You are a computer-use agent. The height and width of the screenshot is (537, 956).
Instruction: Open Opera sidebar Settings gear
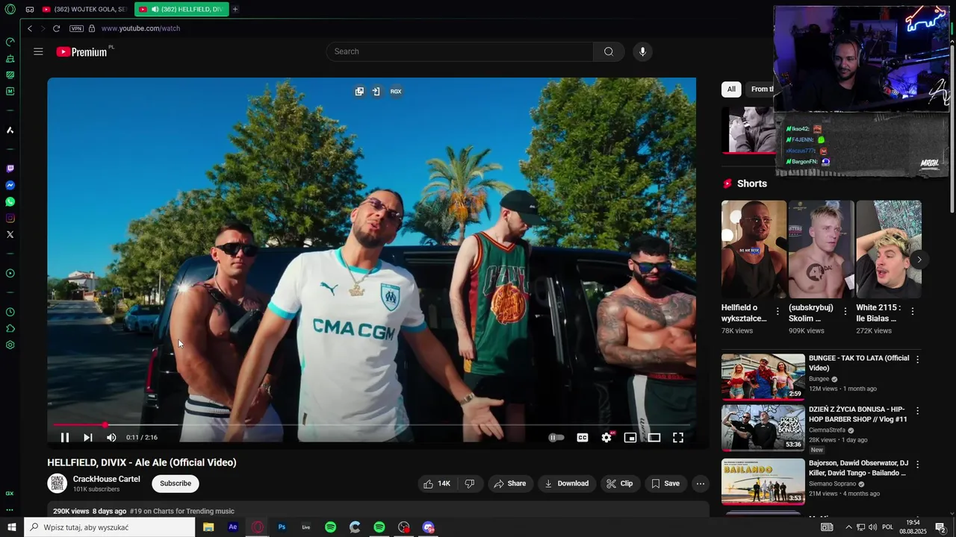10,345
